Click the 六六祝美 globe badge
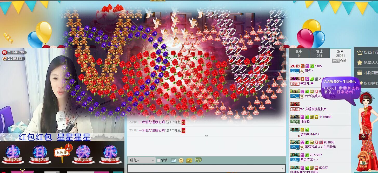The image size is (378, 173). [110, 154]
